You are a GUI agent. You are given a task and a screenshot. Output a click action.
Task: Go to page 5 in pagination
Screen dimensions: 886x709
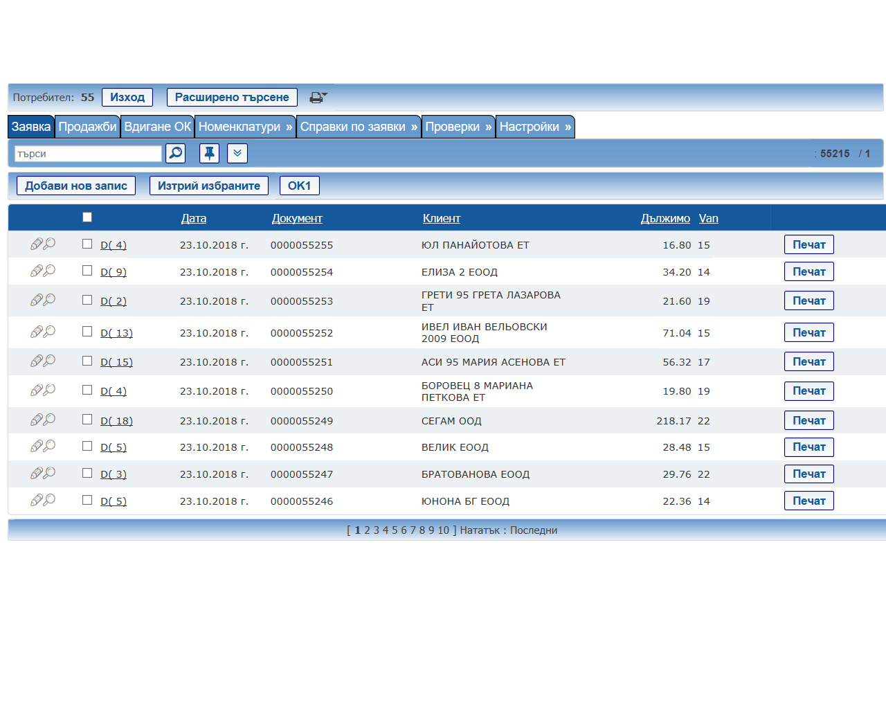pyautogui.click(x=395, y=530)
